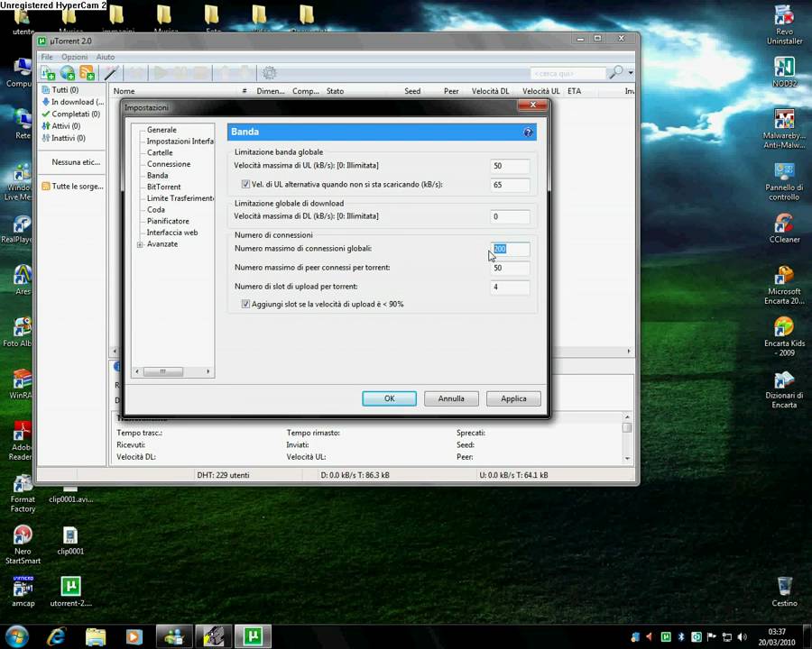Open Windows Media Player from the taskbar
The image size is (812, 649).
click(134, 636)
